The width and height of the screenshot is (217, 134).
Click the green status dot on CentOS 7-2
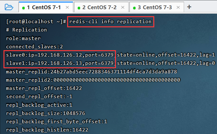79,8
